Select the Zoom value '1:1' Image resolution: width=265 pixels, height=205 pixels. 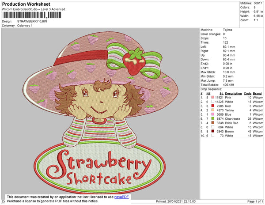tap(256, 20)
